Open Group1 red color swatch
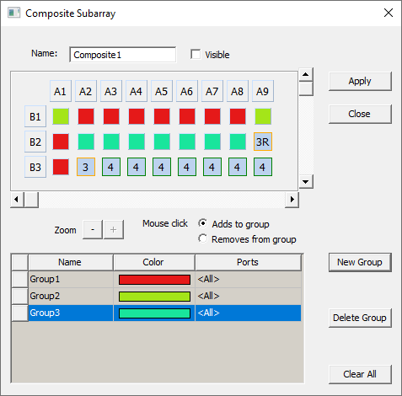 [x=154, y=280]
